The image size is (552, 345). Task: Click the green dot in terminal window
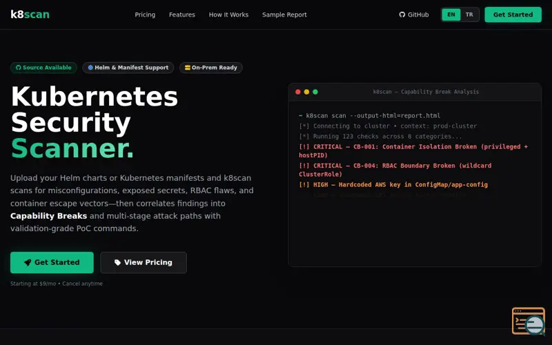(315, 92)
